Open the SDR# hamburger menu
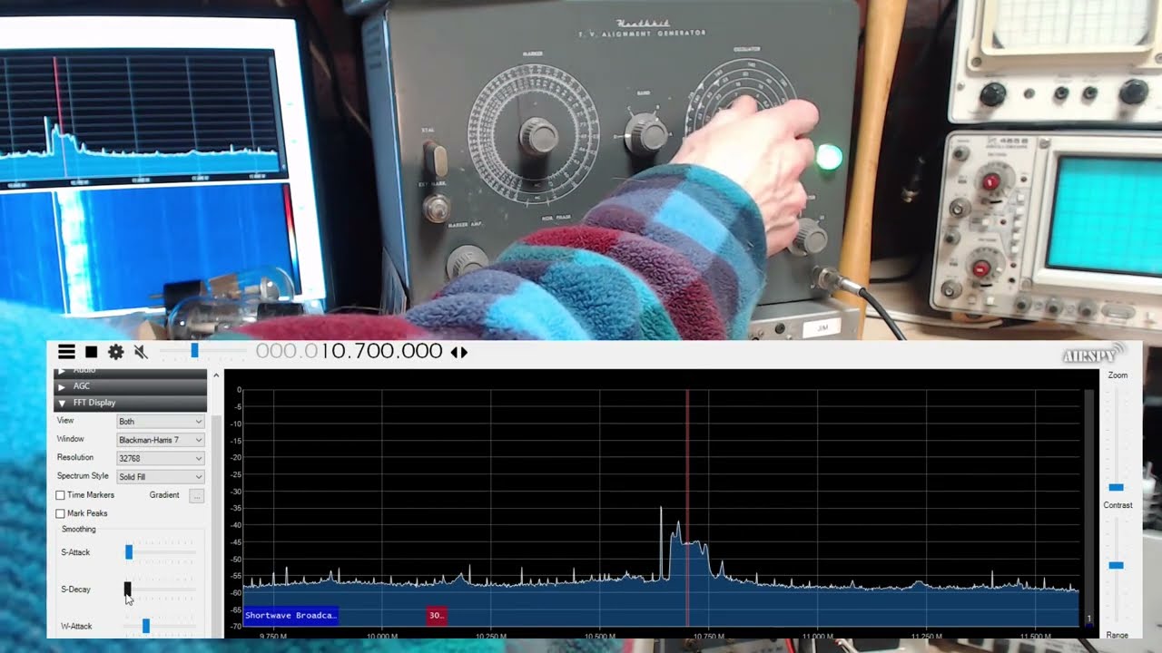 [66, 352]
